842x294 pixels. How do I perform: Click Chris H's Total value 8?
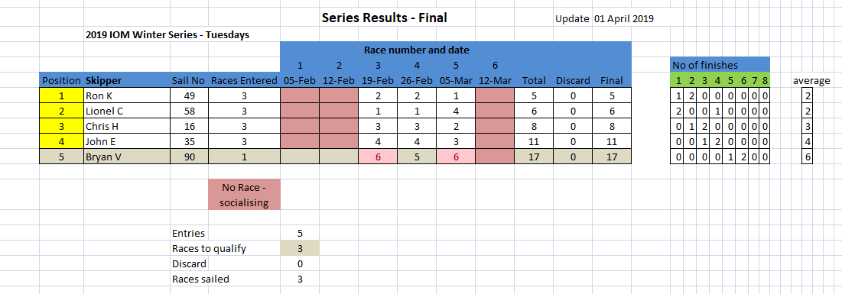pos(534,127)
